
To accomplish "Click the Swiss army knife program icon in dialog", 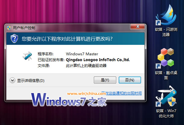I will coord(27,56).
